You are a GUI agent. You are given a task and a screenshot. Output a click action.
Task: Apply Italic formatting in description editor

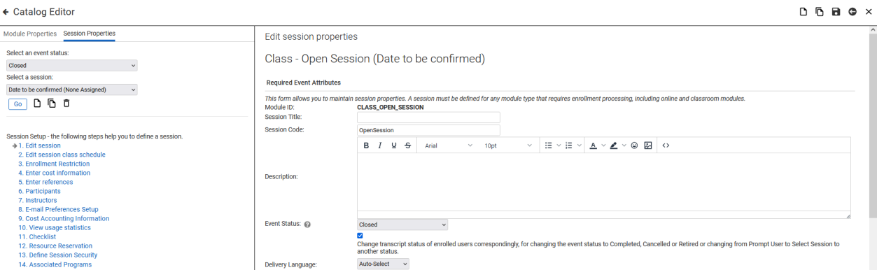pyautogui.click(x=380, y=145)
